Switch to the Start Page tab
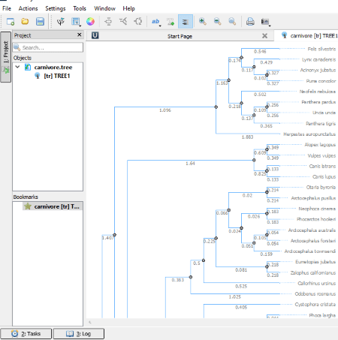 pos(180,36)
